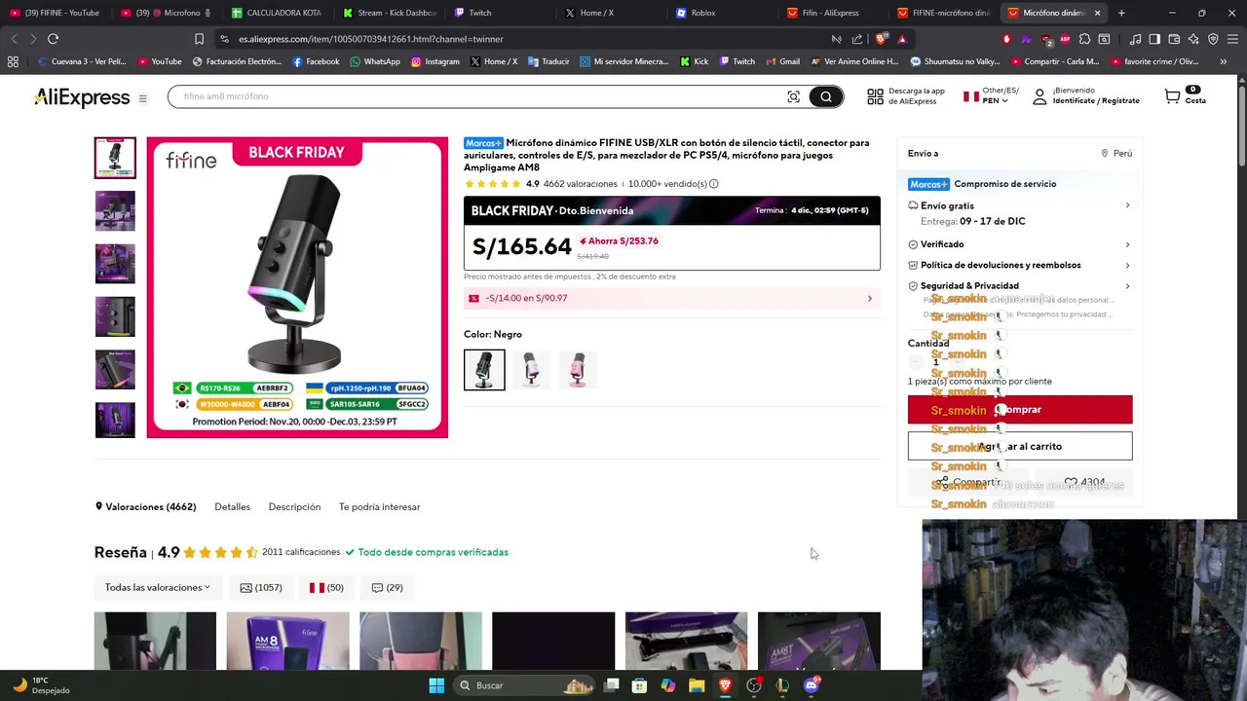Open the Adblock Plus ABP extension
The width and height of the screenshot is (1247, 701).
point(1065,39)
